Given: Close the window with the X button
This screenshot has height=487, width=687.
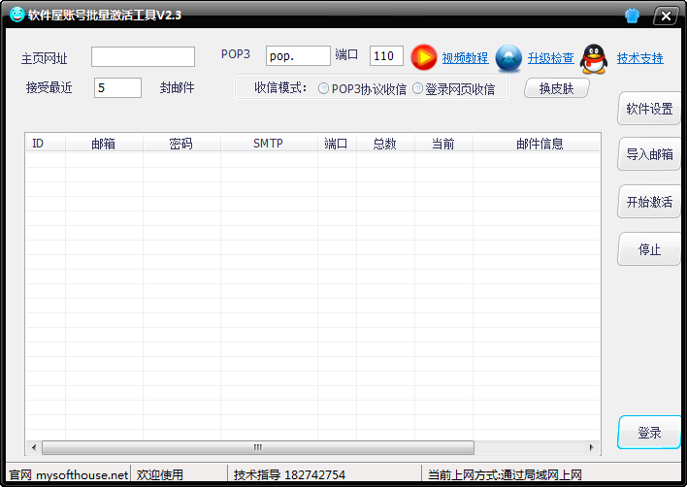Looking at the screenshot, I should [x=666, y=16].
